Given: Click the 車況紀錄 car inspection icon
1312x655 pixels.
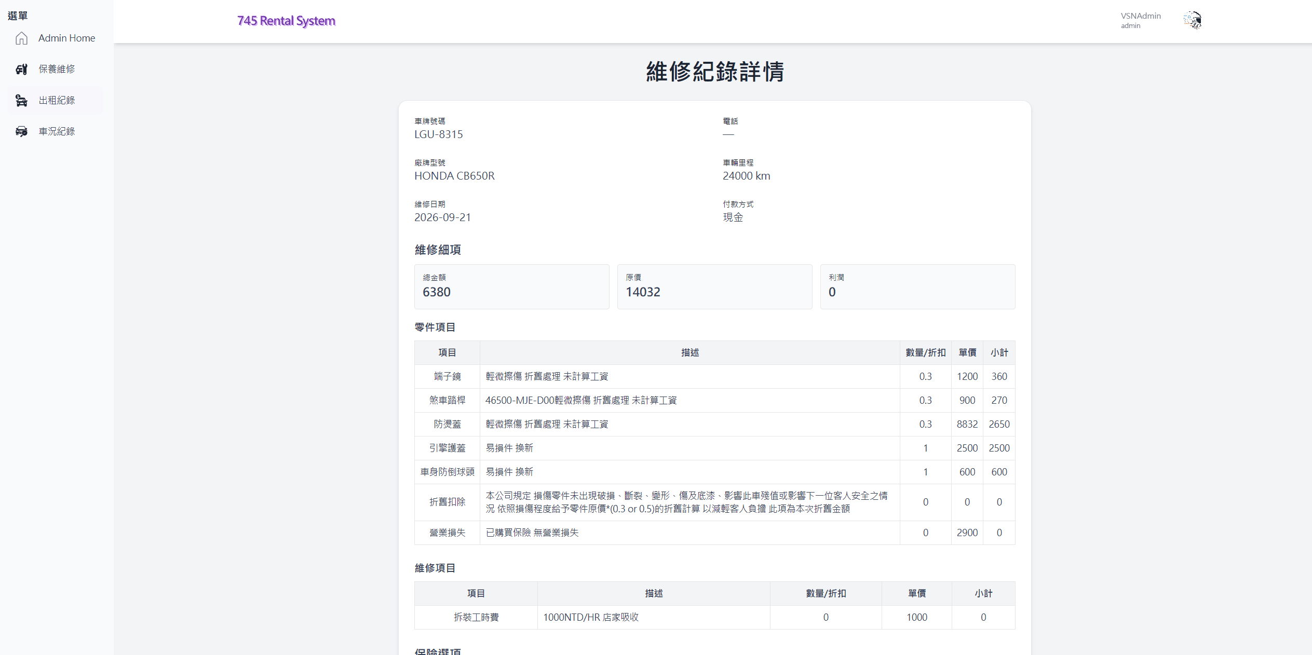Looking at the screenshot, I should (21, 131).
